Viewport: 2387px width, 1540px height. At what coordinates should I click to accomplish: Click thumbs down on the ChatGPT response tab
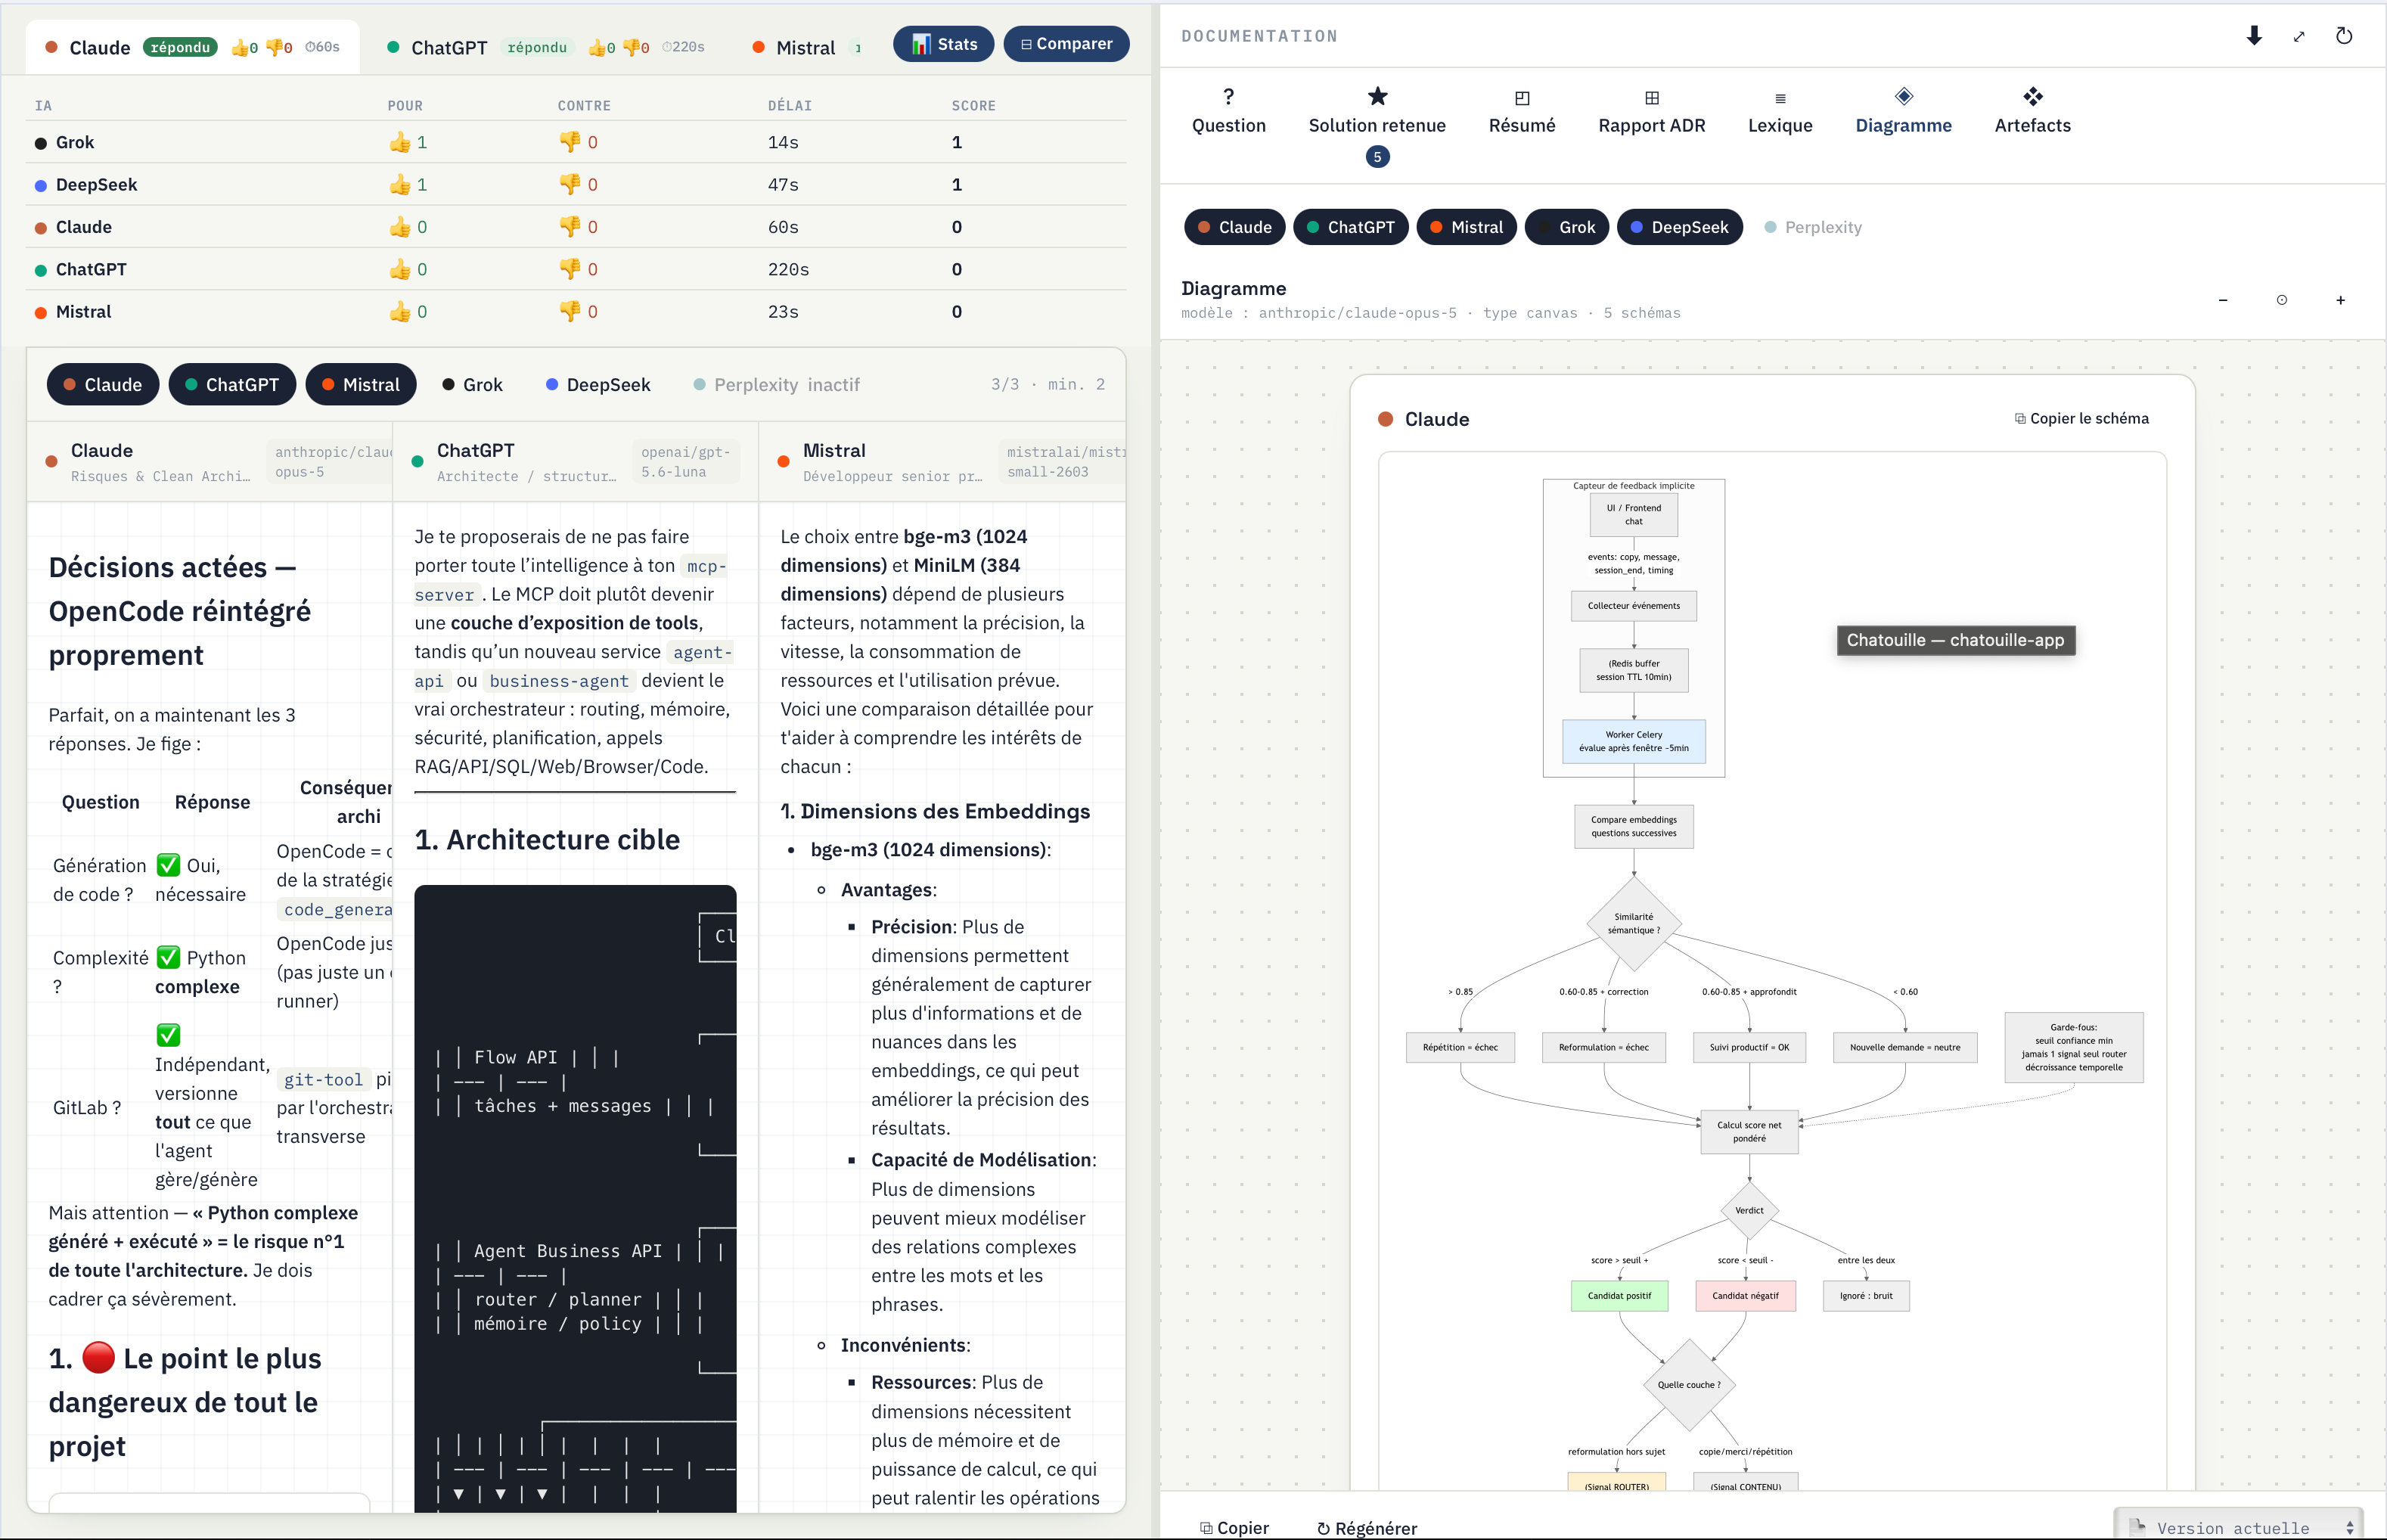point(632,47)
